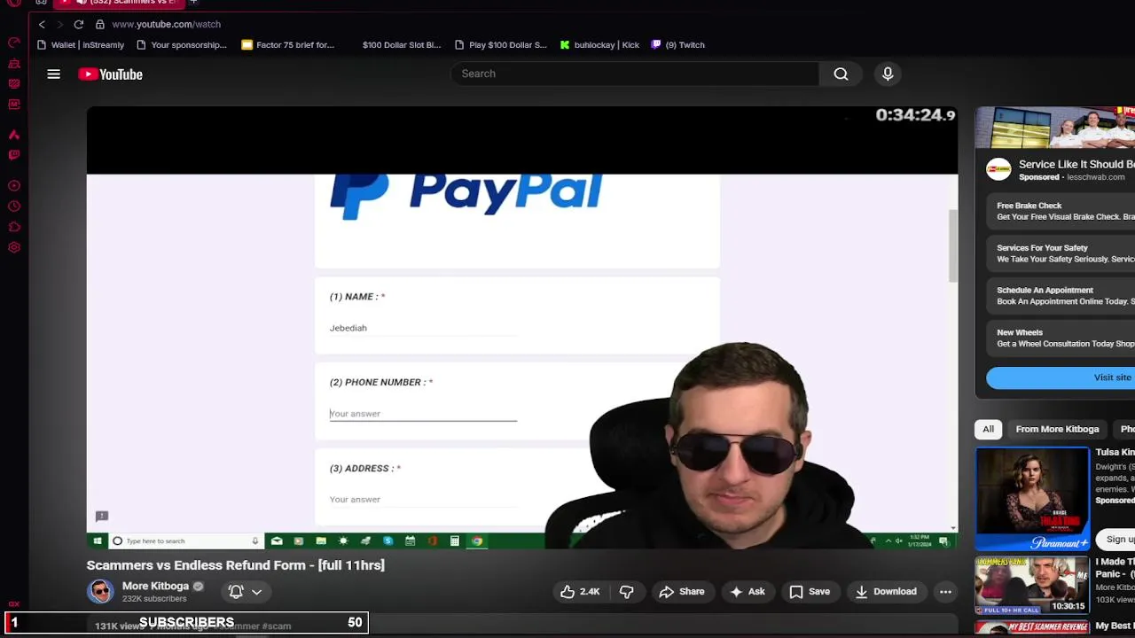Open the Tulsa King Paramount+ thumbnail
1135x638 pixels.
(x=1032, y=499)
